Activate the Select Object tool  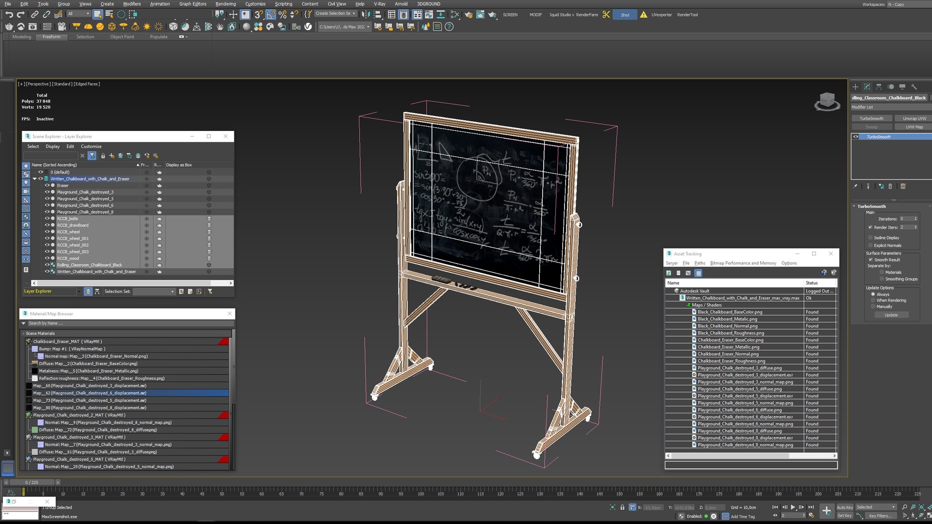tap(98, 15)
